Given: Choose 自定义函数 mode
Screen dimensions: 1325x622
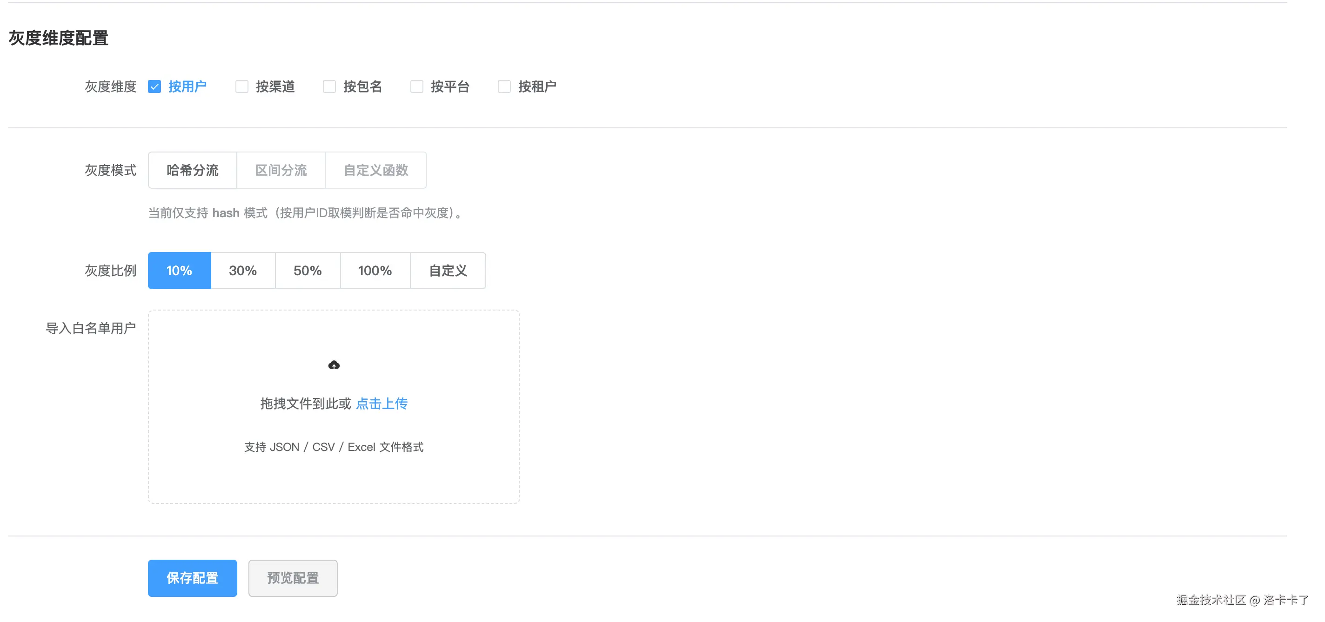Looking at the screenshot, I should 375,170.
